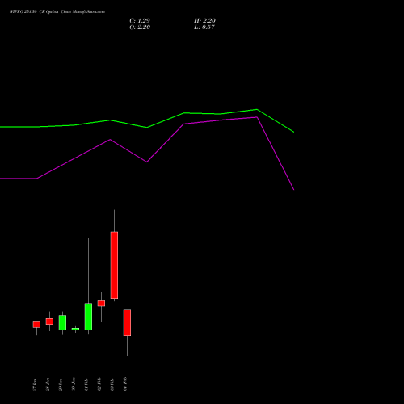This screenshot has height=404, width=404.
Task: Click the WIPRO CE Option chart title
Action: (57, 12)
